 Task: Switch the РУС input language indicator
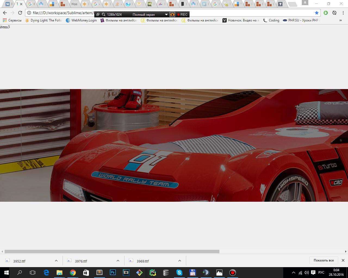pyautogui.click(x=321, y=273)
